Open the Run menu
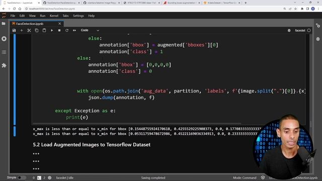The height and width of the screenshot is (181, 322). [42, 16]
